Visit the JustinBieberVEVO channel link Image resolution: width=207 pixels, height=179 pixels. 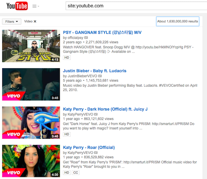tap(82, 76)
